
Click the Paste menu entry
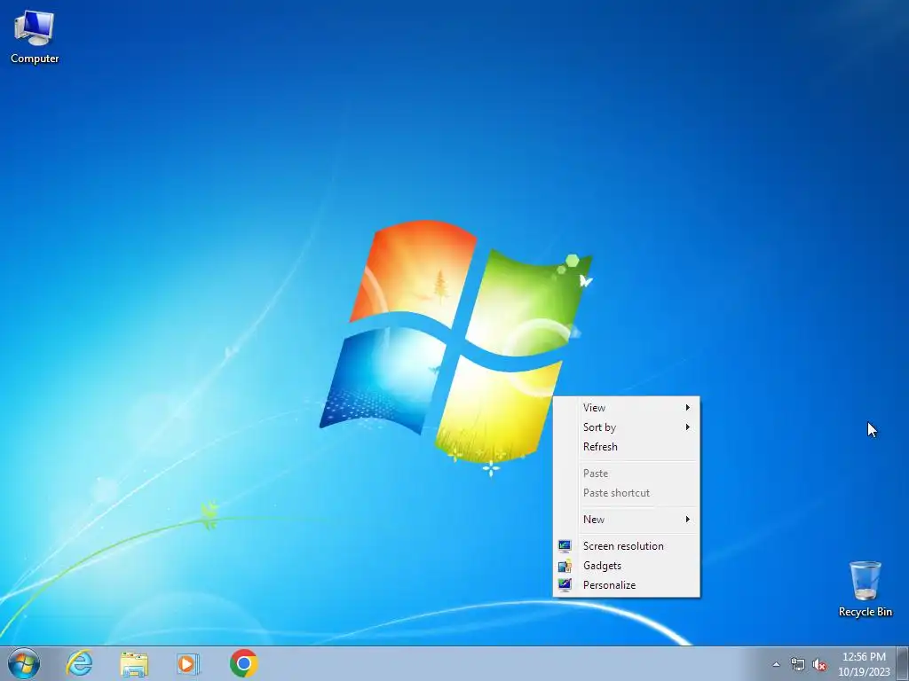pyautogui.click(x=626, y=474)
